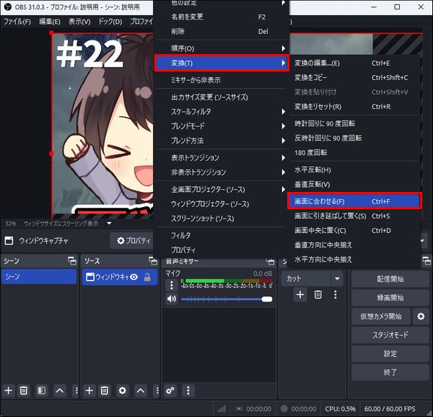Choose 変換をリセット(R) menu entry
The width and height of the screenshot is (433, 417).
(x=354, y=107)
